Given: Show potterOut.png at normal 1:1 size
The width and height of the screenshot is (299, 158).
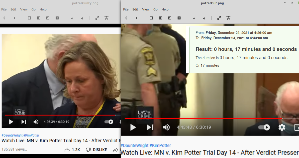Looking at the screenshot, I should pyautogui.click(x=170, y=18).
